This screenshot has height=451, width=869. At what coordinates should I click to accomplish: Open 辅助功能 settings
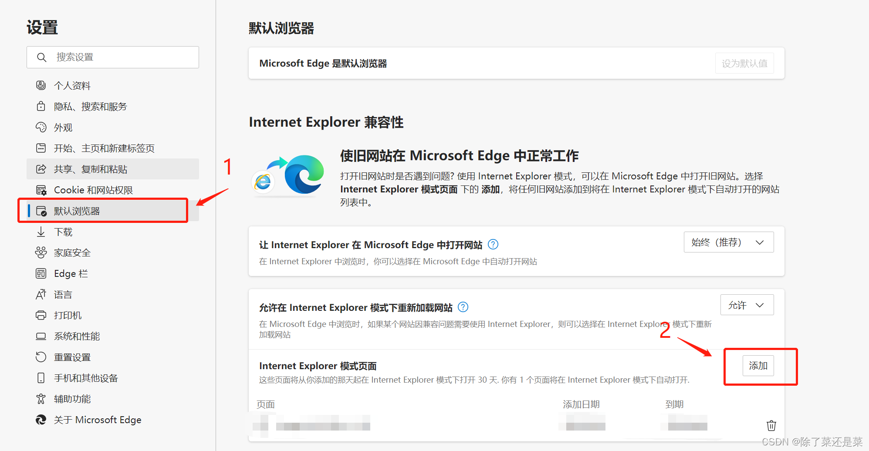pos(113,399)
